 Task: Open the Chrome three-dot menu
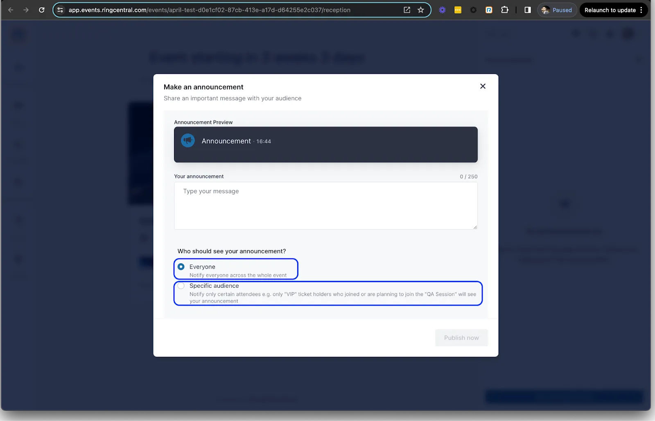(641, 10)
